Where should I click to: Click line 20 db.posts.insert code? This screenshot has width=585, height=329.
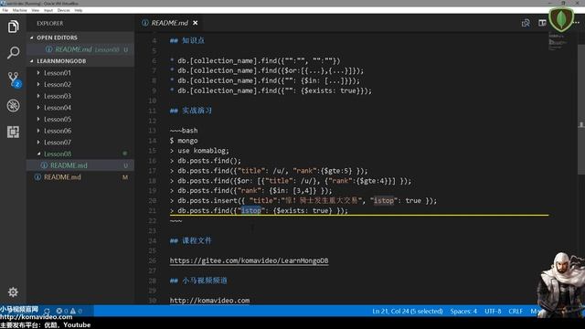303,201
